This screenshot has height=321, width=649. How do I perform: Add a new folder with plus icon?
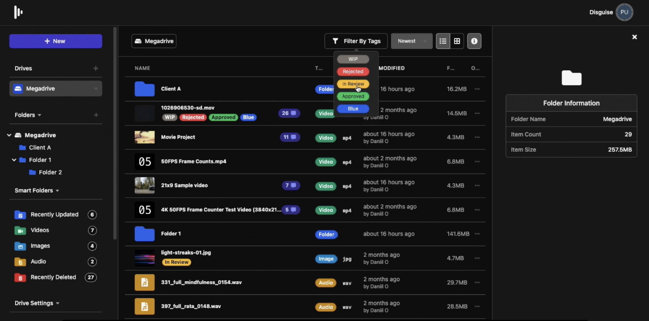pyautogui.click(x=96, y=115)
